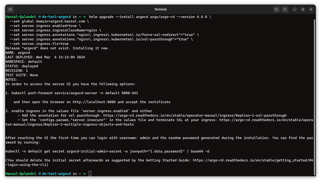Close the Terminal window
The width and height of the screenshot is (321, 182).
tap(311, 9)
